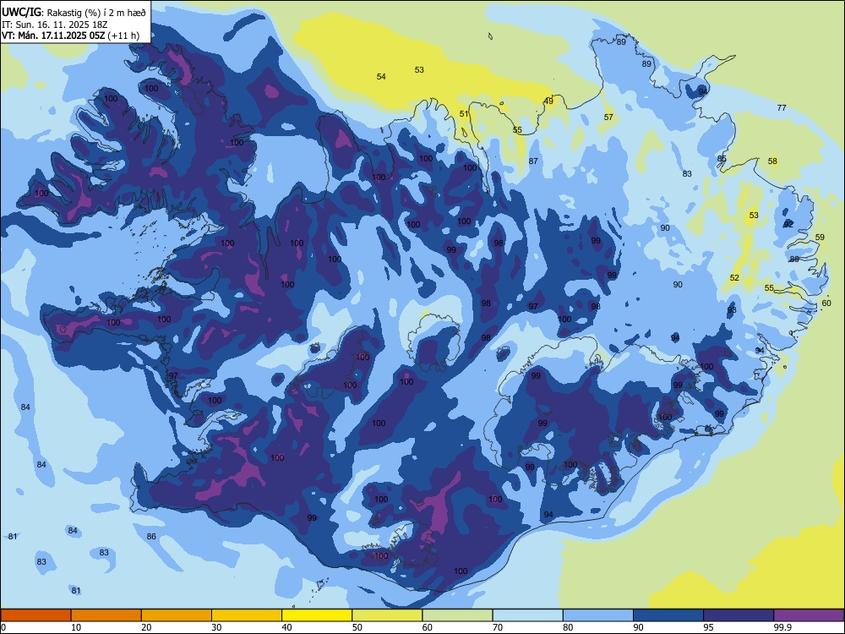
Task: Click the amber 30–40 legend swatch
Action: click(247, 615)
